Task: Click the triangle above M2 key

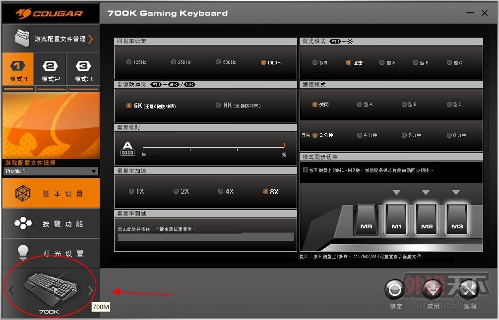Action: click(x=426, y=192)
